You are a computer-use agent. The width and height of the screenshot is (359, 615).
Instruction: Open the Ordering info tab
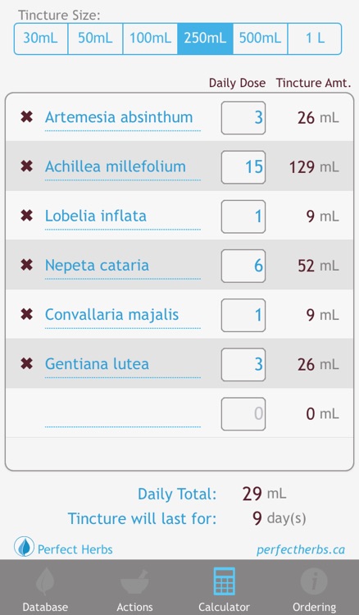pyautogui.click(x=314, y=590)
